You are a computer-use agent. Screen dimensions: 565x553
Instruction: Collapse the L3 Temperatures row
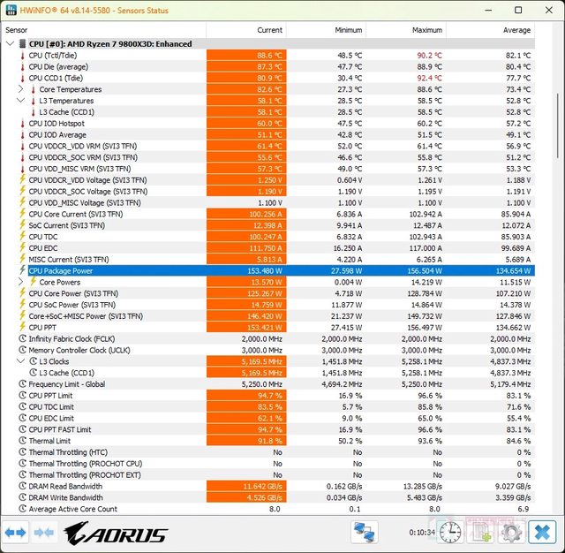pos(21,101)
